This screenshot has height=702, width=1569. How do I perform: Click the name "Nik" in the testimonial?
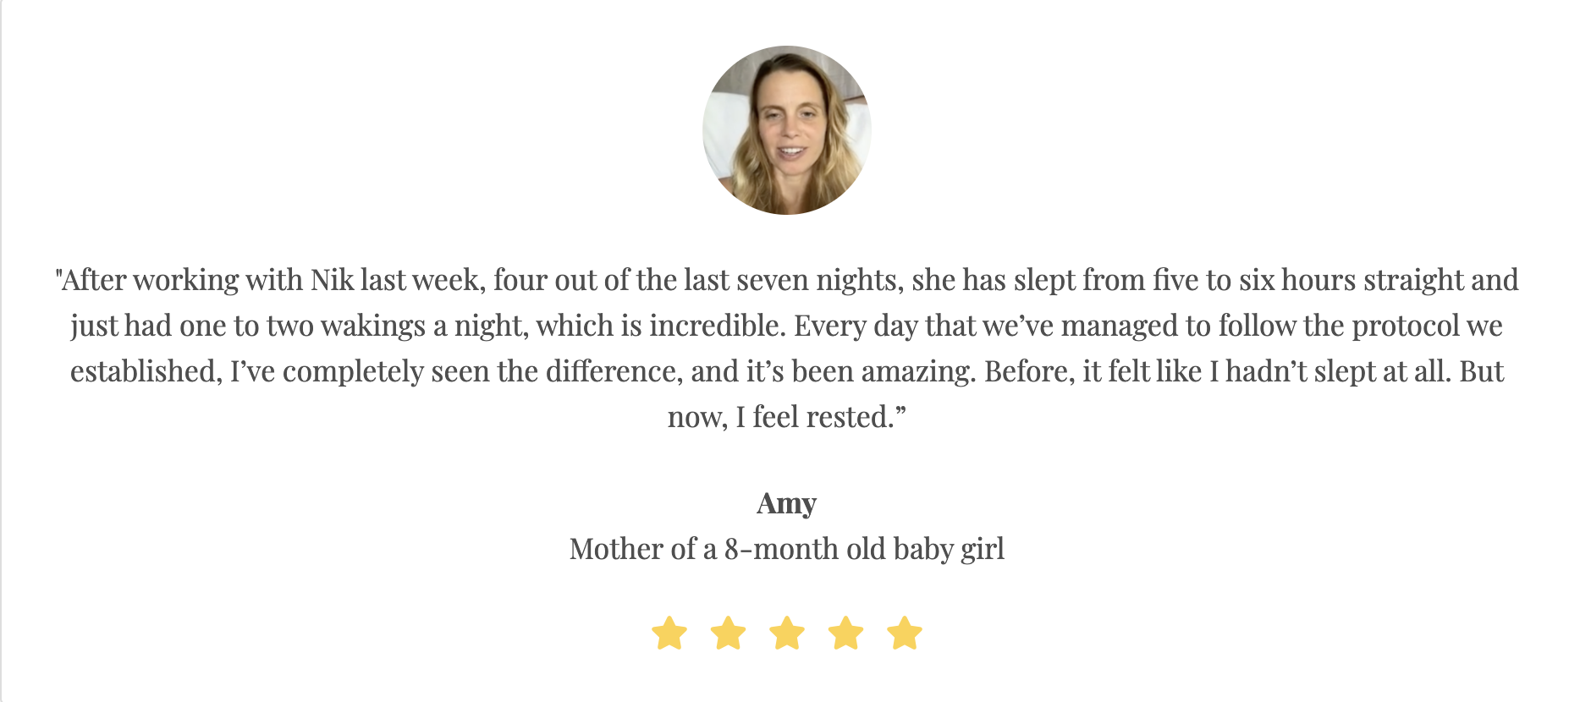[333, 280]
